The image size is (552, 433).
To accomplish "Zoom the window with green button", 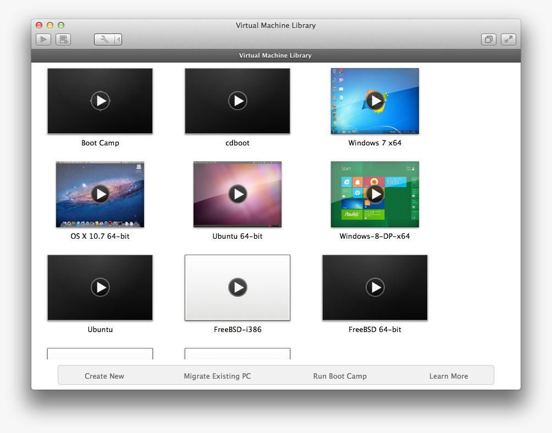I will [x=61, y=25].
